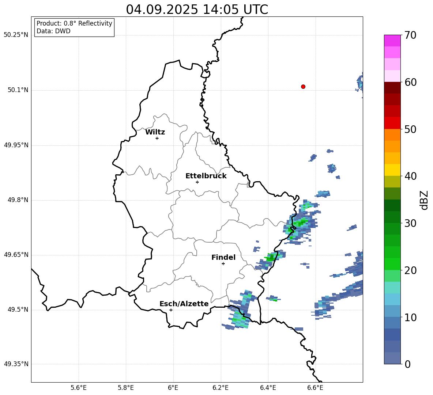This screenshot has width=433, height=395.
Task: Click the 6.4°E longitude label
Action: [x=268, y=388]
